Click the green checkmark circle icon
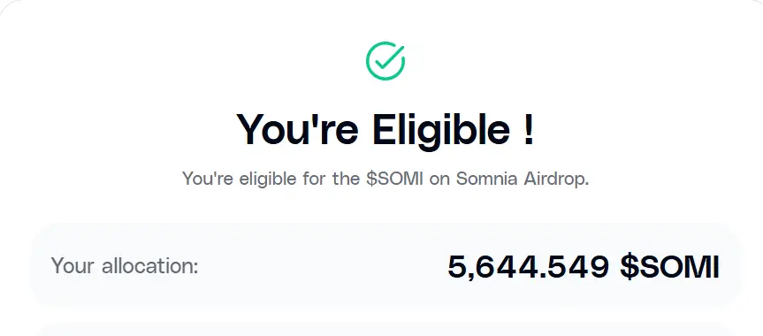 tap(385, 61)
